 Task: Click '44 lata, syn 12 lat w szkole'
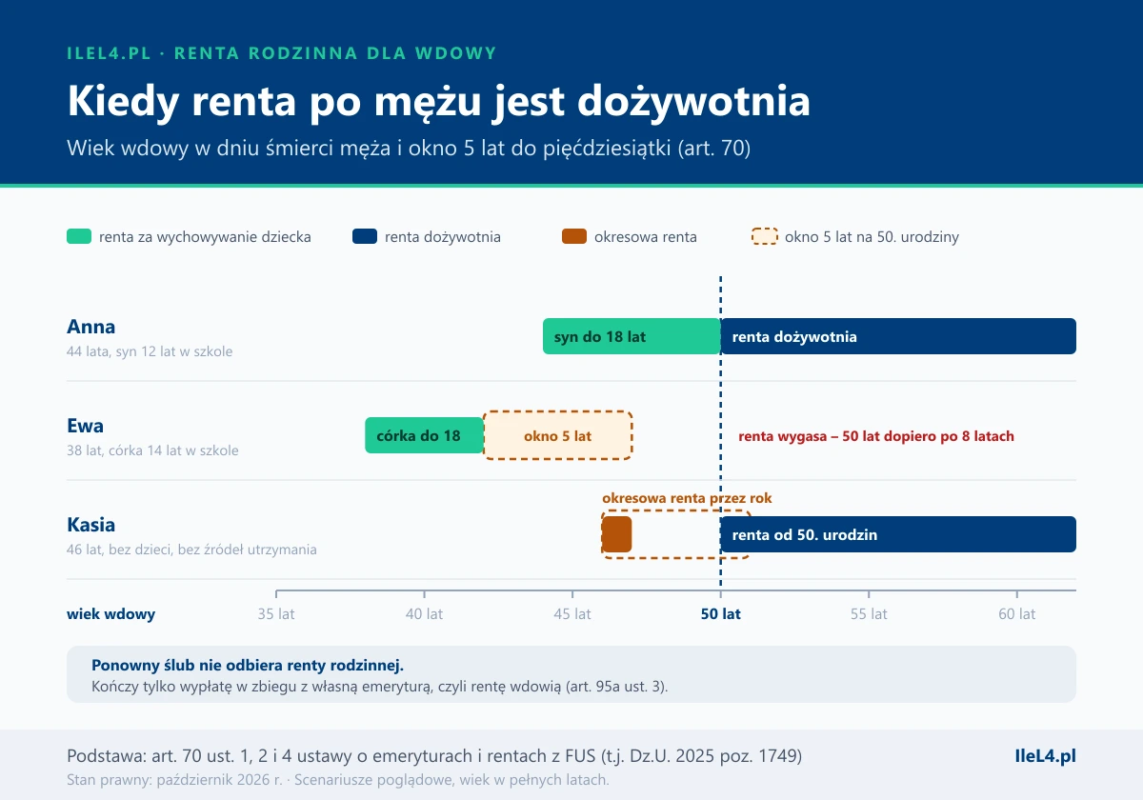coord(150,351)
